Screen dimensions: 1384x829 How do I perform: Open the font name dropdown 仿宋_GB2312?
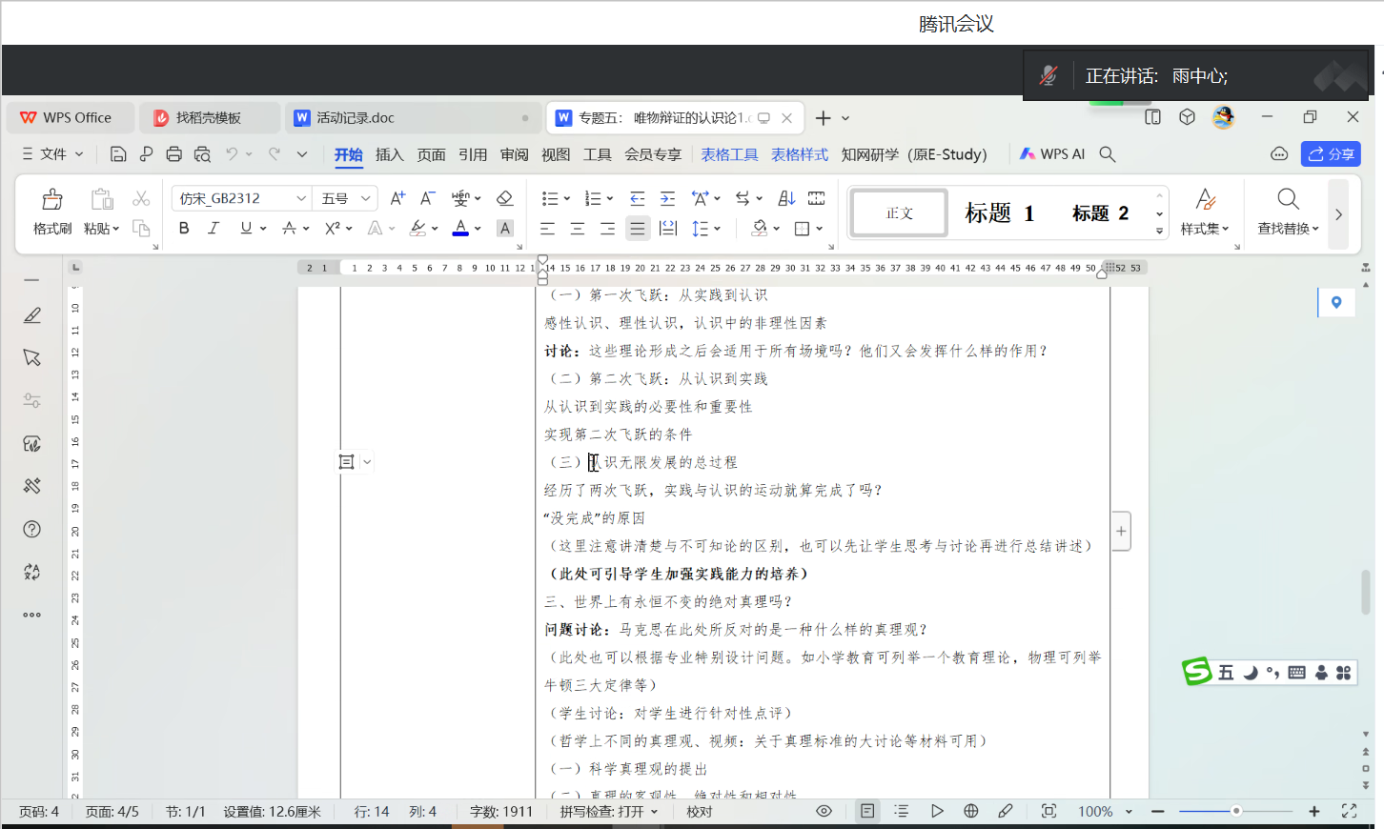[301, 198]
